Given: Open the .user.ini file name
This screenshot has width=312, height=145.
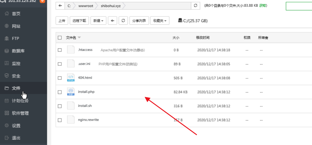Looking at the screenshot, I should 84,64.
